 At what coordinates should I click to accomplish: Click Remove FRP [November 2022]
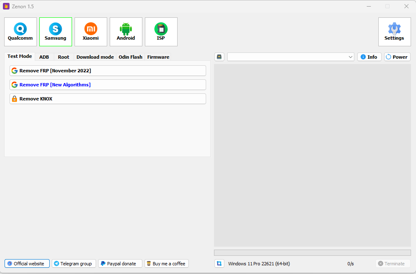point(108,71)
